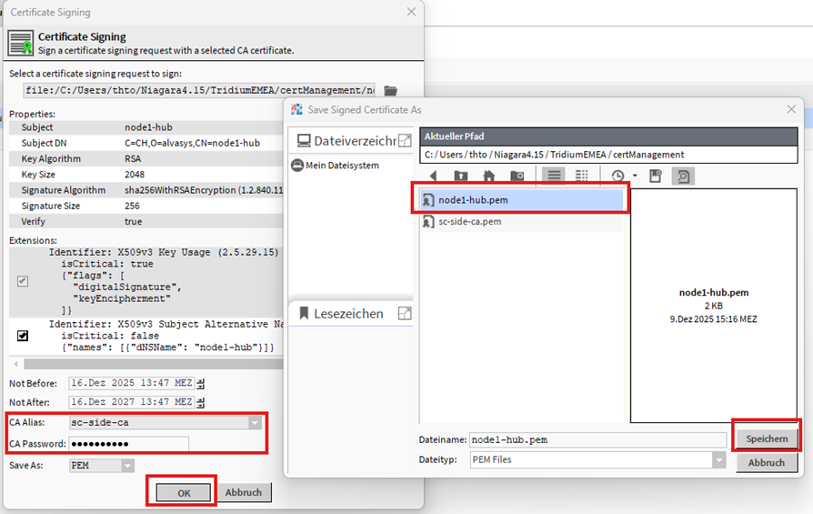The width and height of the screenshot is (813, 514).
Task: Click the Verify true value
Action: point(133,221)
